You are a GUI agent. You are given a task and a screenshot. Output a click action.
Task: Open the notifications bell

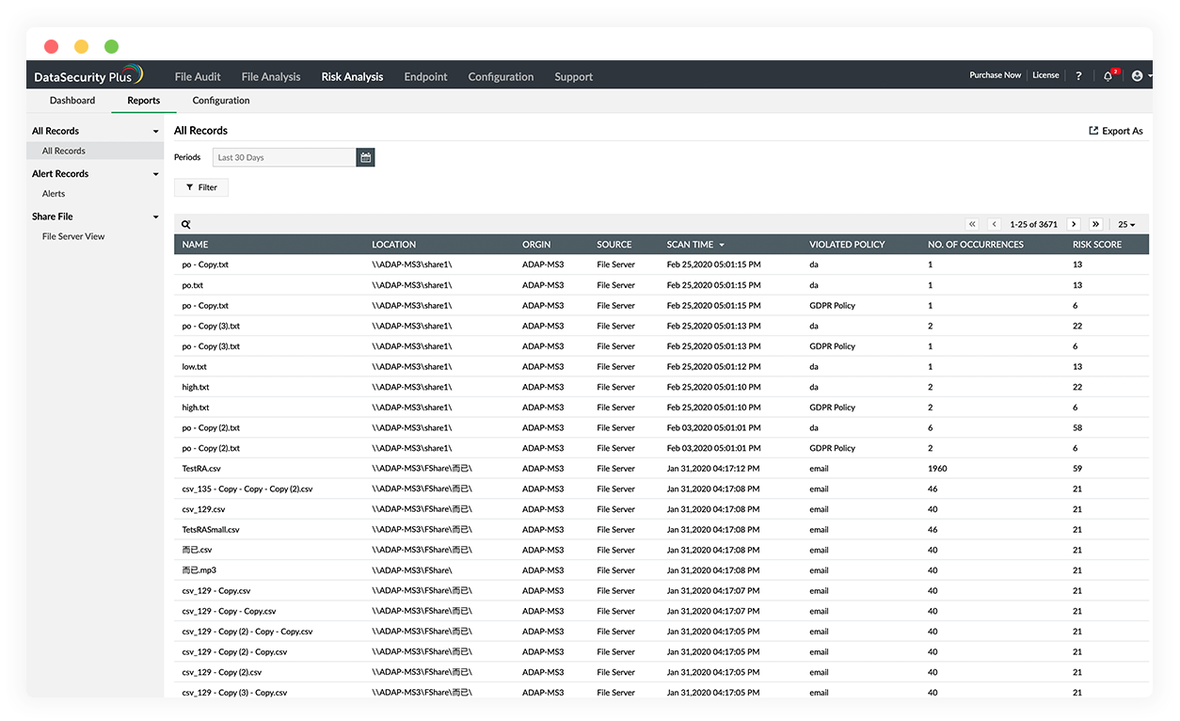[1108, 75]
